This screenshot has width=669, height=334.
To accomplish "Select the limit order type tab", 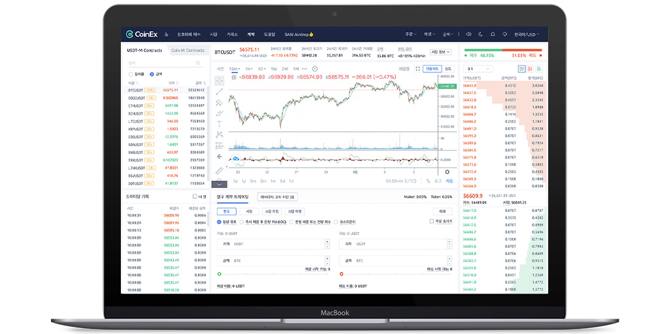I will click(227, 211).
